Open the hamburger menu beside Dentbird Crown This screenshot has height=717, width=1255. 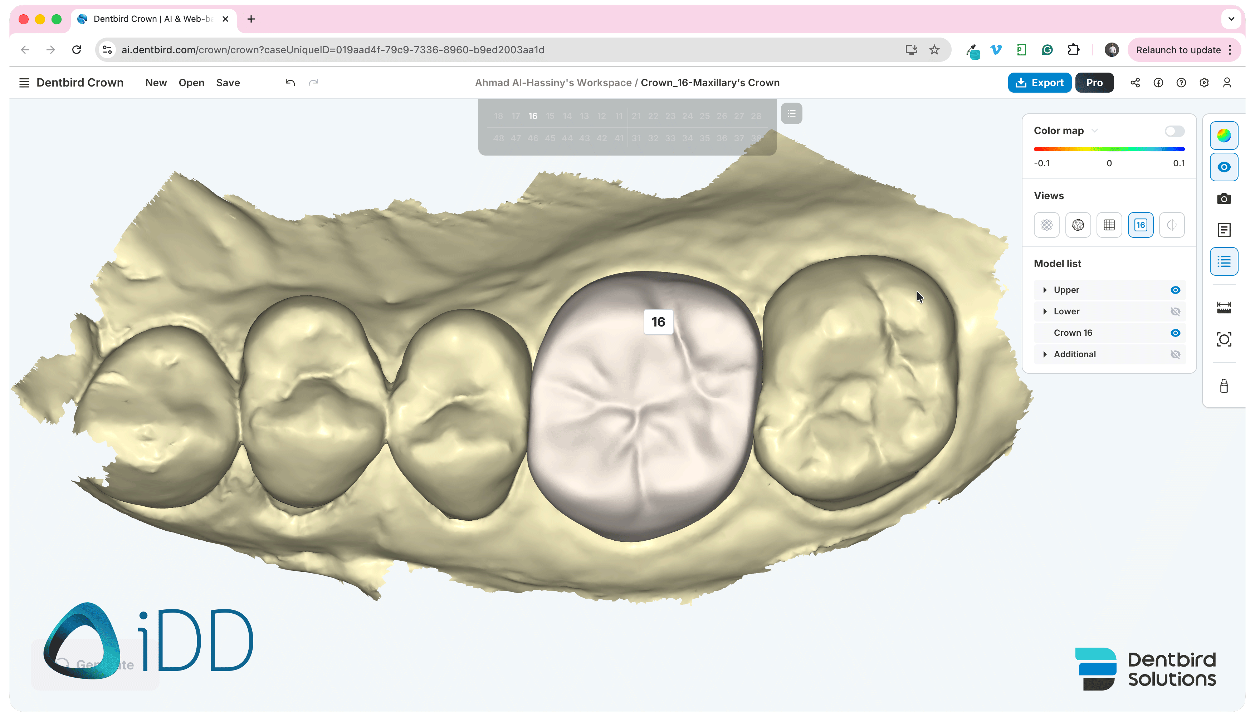(x=24, y=83)
